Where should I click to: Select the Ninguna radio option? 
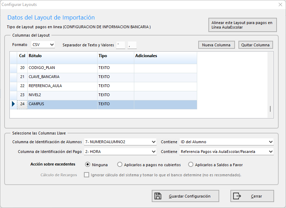pos(88,165)
